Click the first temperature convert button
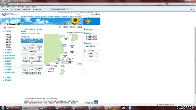The image size is (196, 110). click(x=91, y=53)
